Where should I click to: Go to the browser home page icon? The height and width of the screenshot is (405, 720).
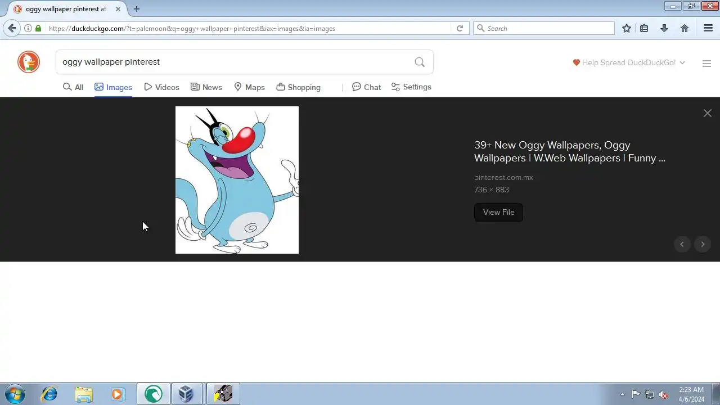click(x=685, y=28)
